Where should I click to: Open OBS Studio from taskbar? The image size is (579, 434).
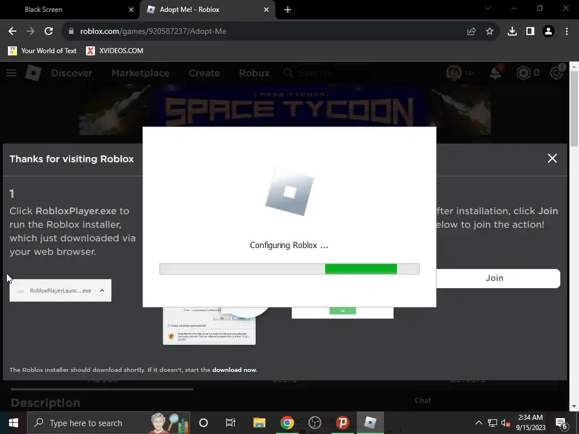314,423
